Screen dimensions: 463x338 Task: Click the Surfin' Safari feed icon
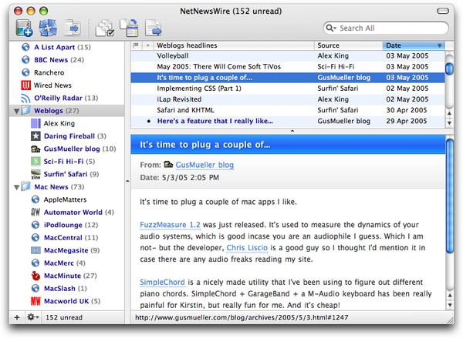point(35,174)
